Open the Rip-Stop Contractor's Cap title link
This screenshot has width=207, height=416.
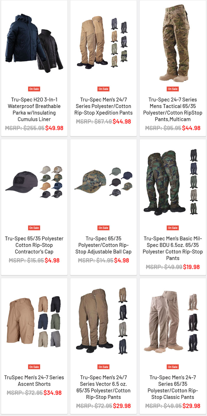[x=34, y=245]
